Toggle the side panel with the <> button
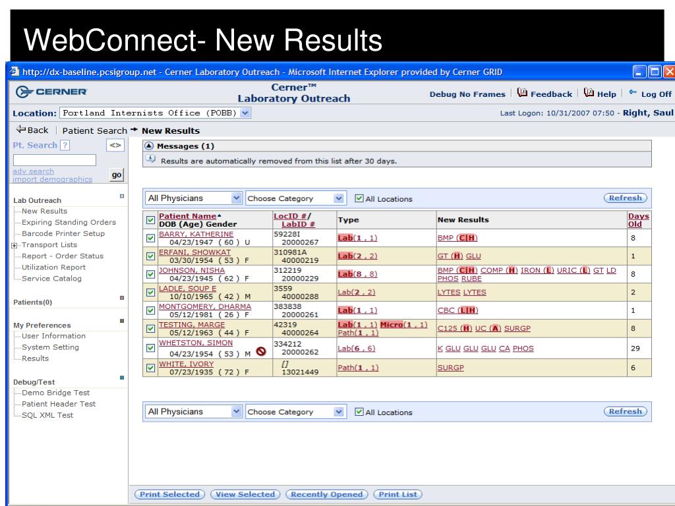Screen dimensions: 675x506 (115, 146)
